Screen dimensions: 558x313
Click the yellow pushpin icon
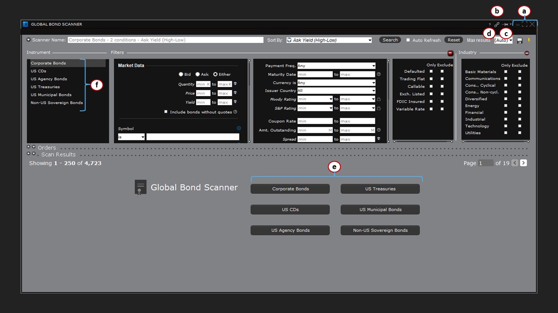tap(529, 40)
